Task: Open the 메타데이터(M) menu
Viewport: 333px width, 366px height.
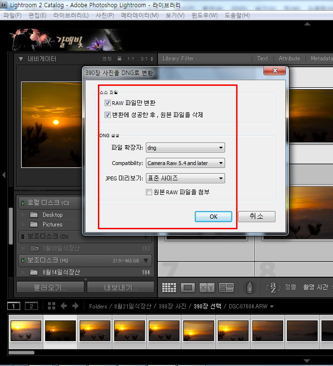Action: [x=140, y=15]
